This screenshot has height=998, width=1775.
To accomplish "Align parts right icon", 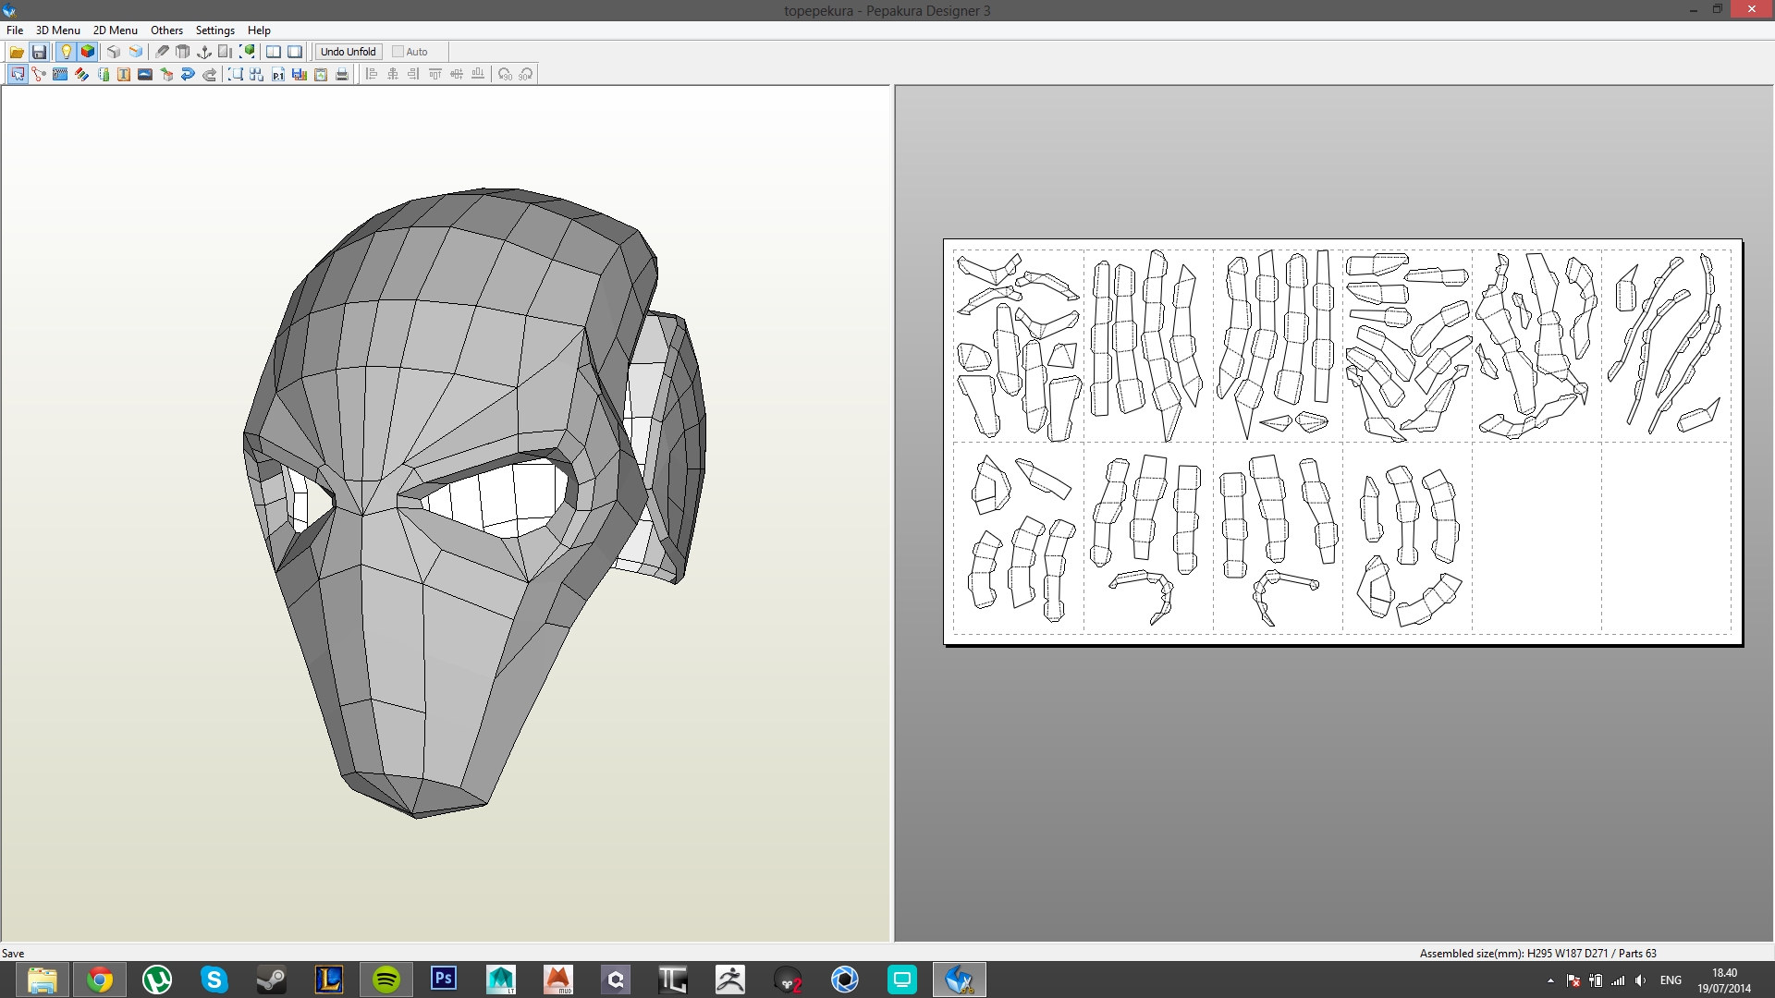I will point(414,74).
